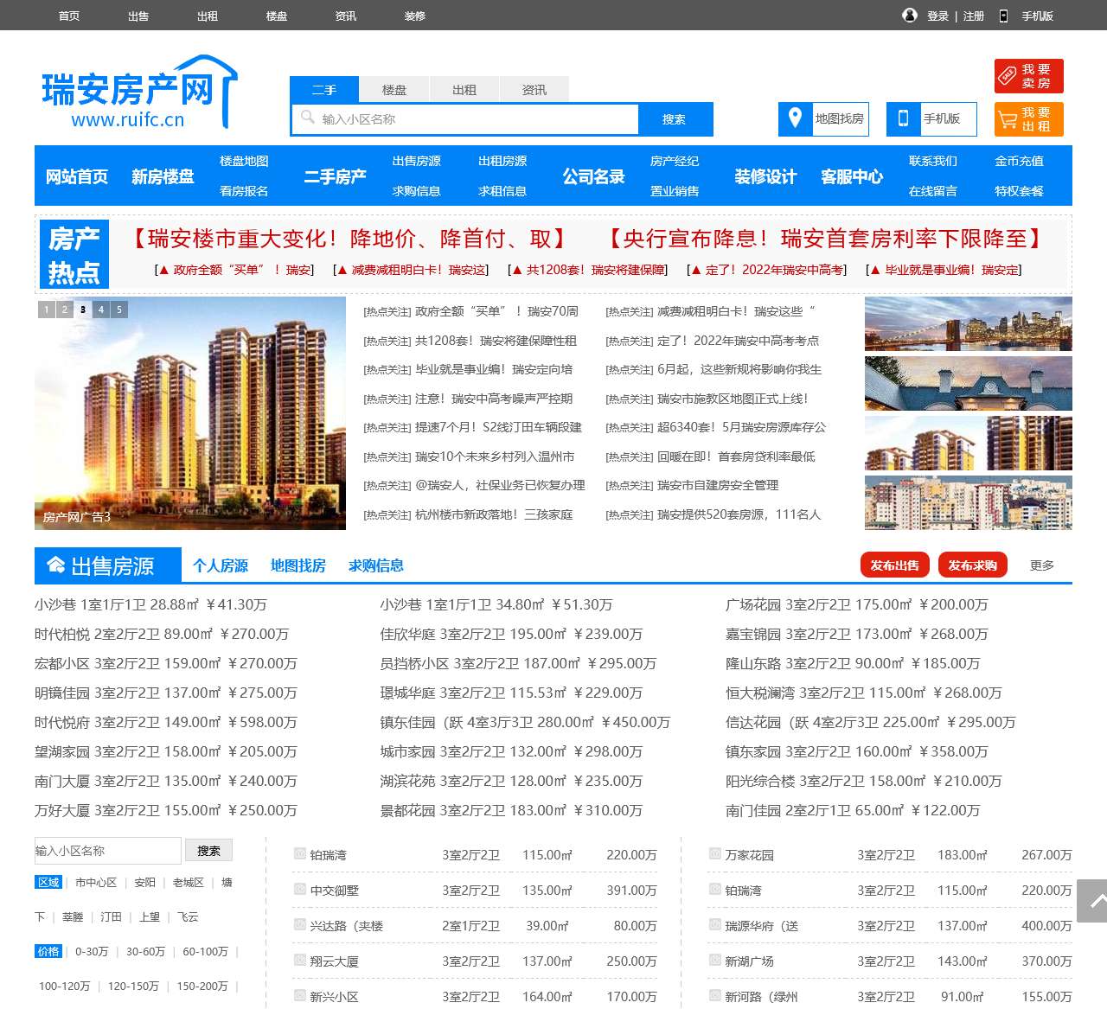The image size is (1107, 1009).
Task: Click 登录 in the top bar
Action: [x=937, y=16]
